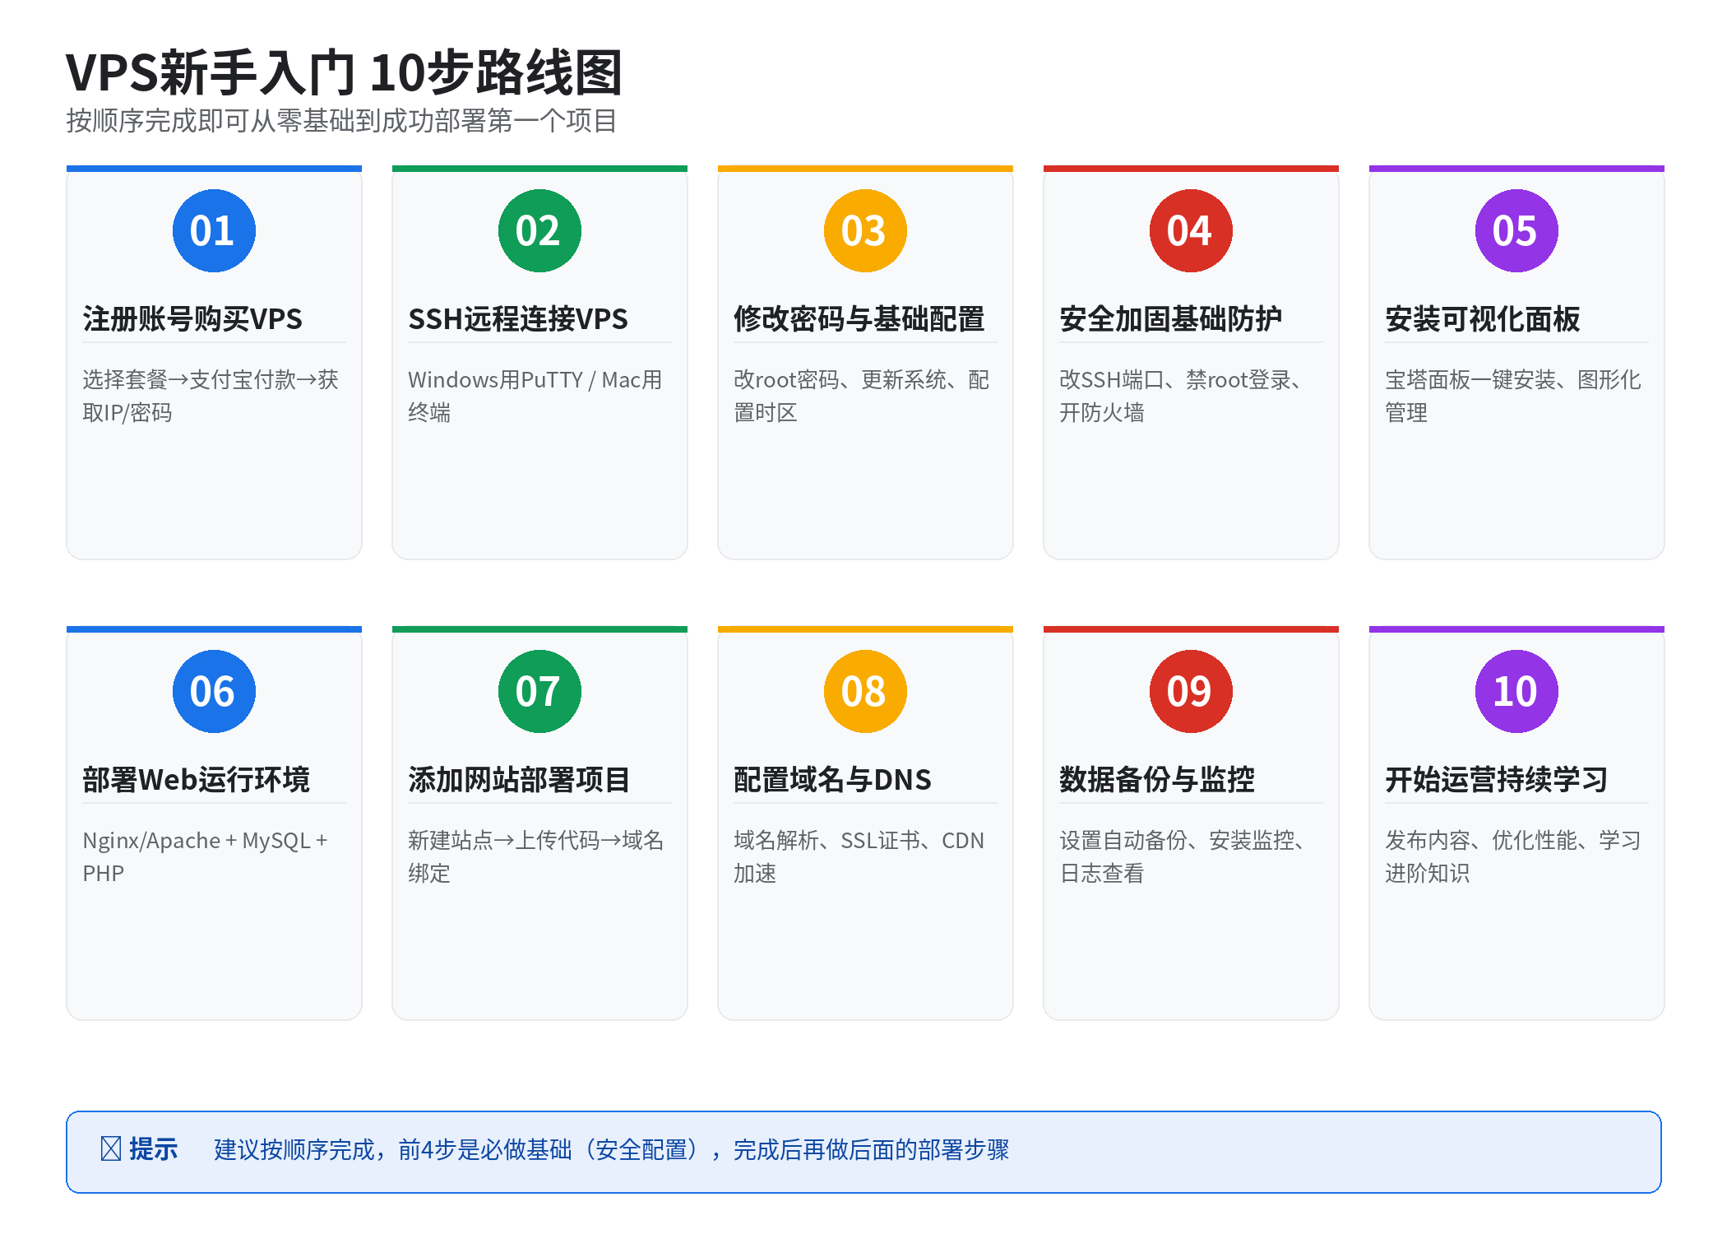Click the purple 10 step circle
Screen dimensions: 1727x1234
click(x=1516, y=691)
